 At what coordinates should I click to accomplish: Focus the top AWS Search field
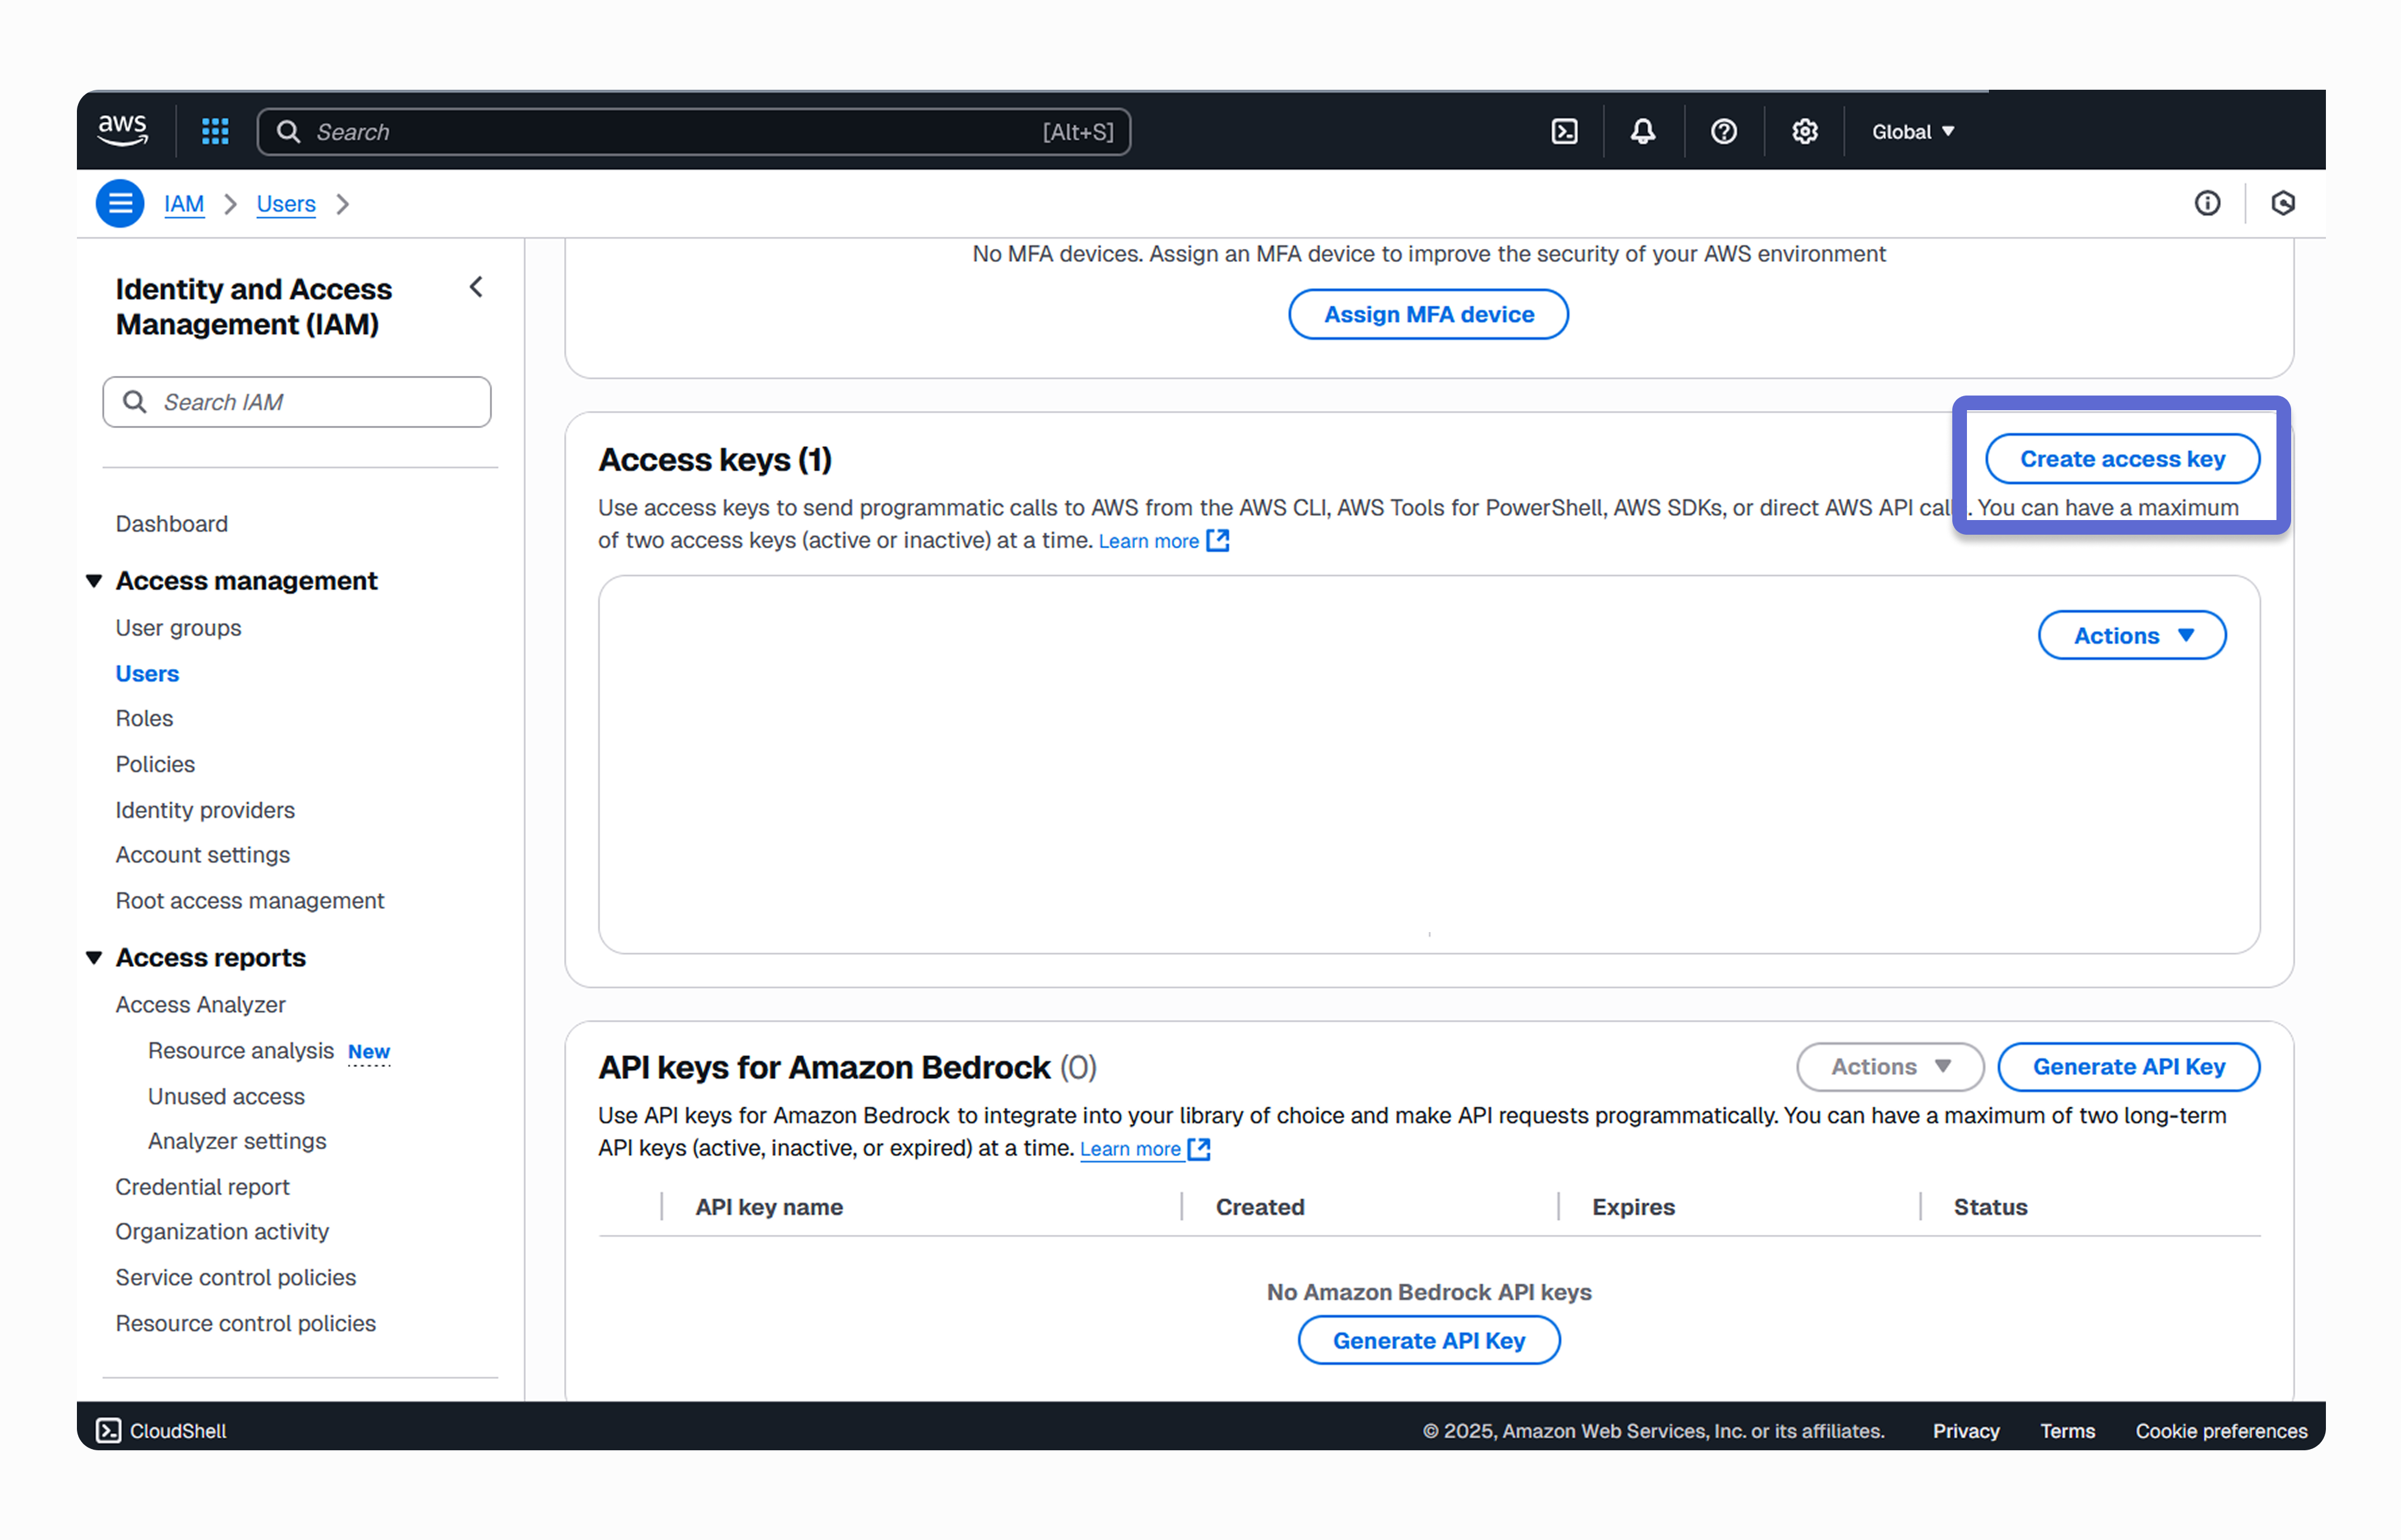click(694, 132)
